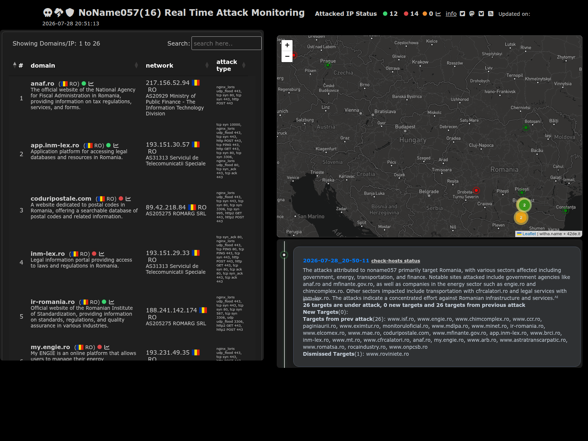Open the Bluesky butterfly icon in header
The image size is (588, 441).
pos(481,14)
